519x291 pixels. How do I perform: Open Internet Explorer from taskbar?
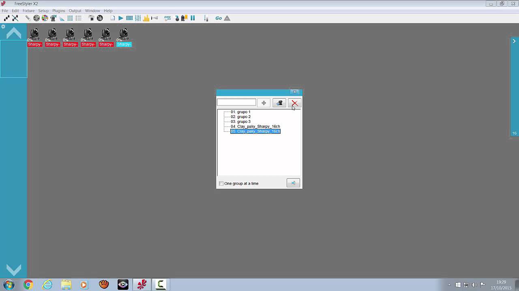(47, 285)
